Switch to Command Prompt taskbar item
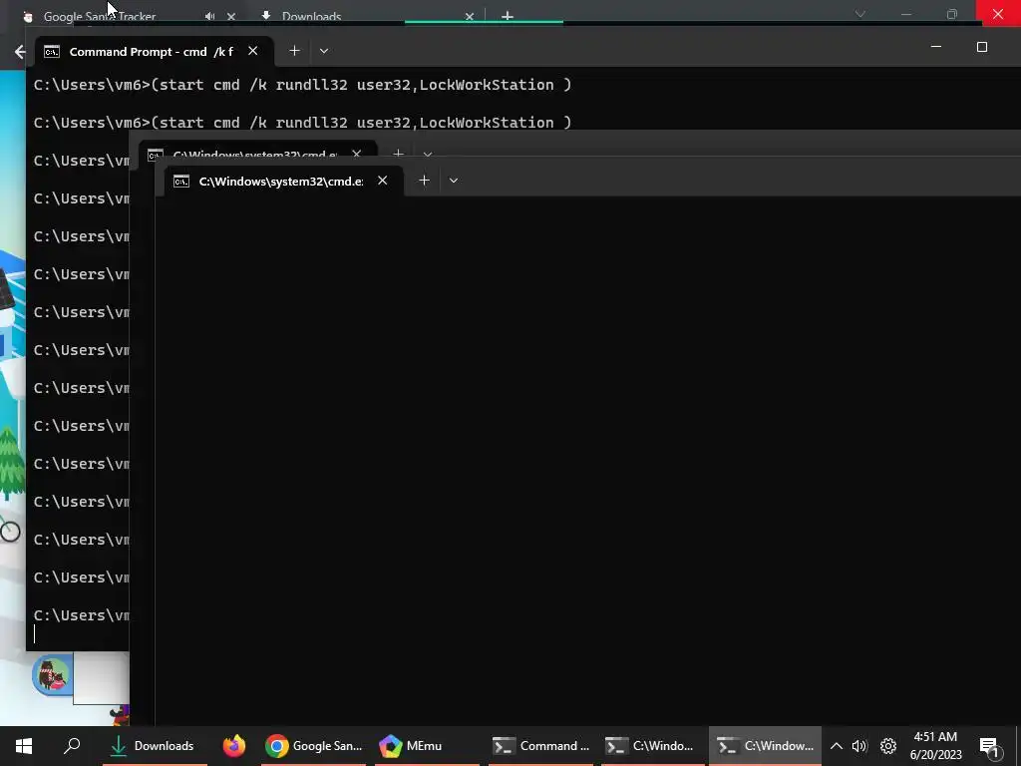Viewport: 1021px width, 766px height. click(x=540, y=746)
